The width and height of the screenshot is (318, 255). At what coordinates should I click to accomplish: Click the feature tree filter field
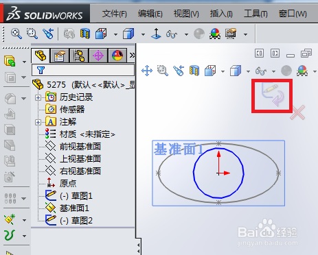83,70
